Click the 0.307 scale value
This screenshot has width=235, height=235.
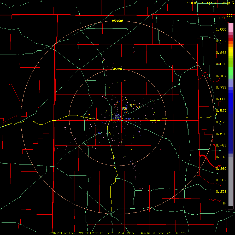221,180
